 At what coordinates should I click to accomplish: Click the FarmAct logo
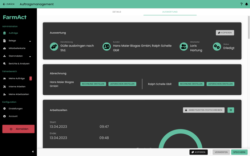pyautogui.click(x=15, y=17)
